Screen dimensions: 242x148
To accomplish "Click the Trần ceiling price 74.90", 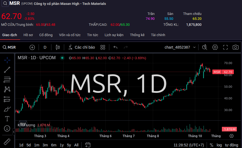I will coord(150,19).
